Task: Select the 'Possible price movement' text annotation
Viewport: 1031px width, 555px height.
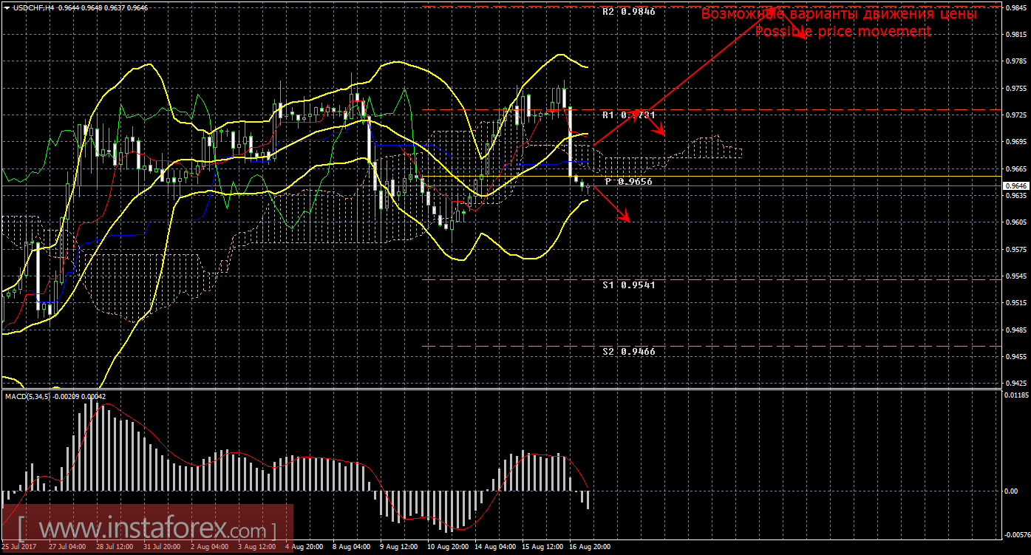Action: 843,32
